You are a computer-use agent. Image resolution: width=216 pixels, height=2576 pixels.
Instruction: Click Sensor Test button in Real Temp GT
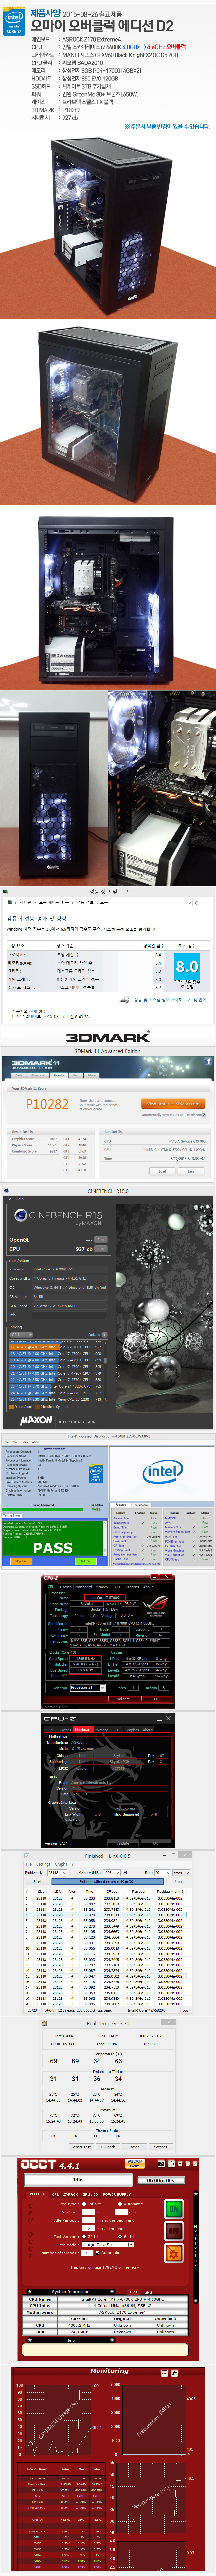81,2147
